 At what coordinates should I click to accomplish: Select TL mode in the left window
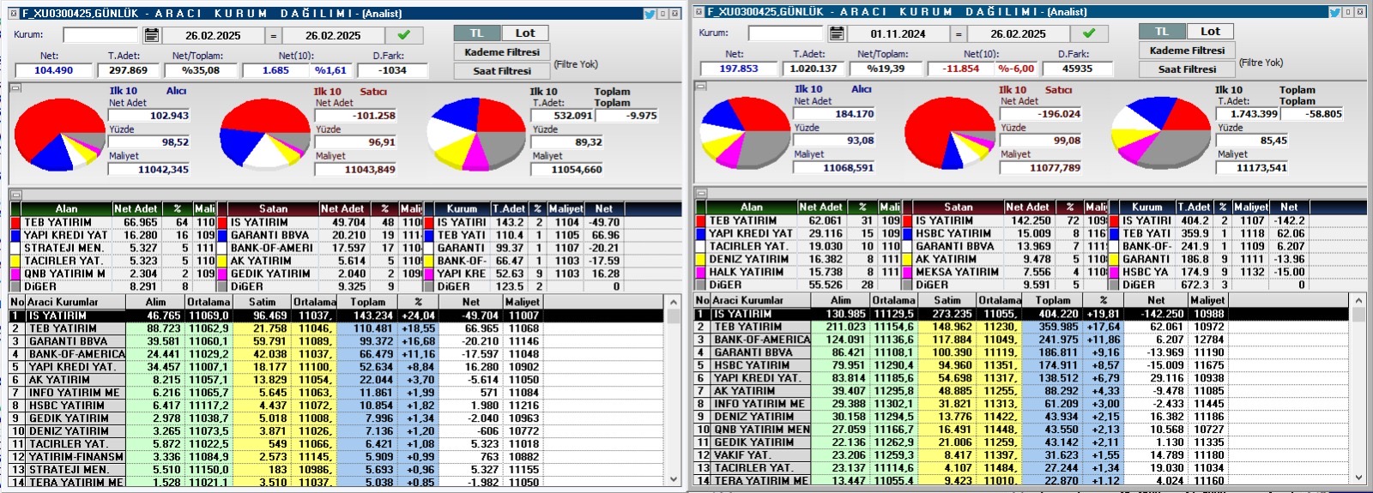coord(476,33)
